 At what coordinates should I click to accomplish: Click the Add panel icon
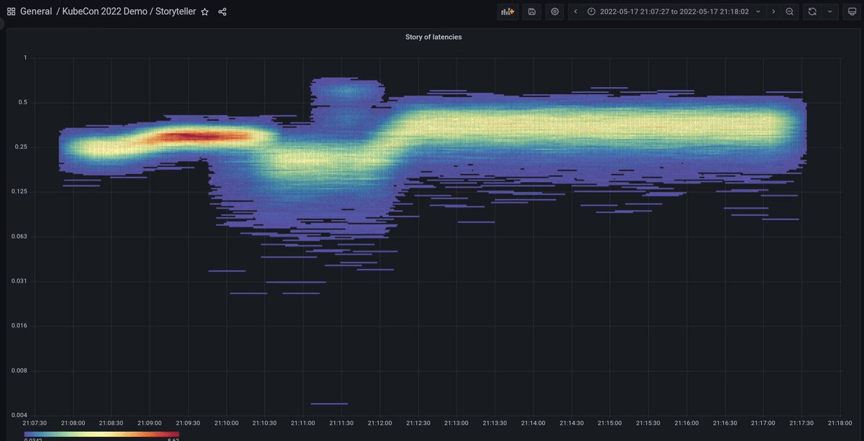tap(507, 11)
